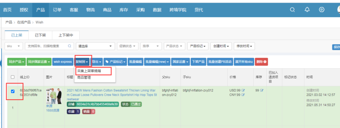The width and height of the screenshot is (340, 128).
Task: Uncheck the first product row checkbox
Action: click(13, 91)
